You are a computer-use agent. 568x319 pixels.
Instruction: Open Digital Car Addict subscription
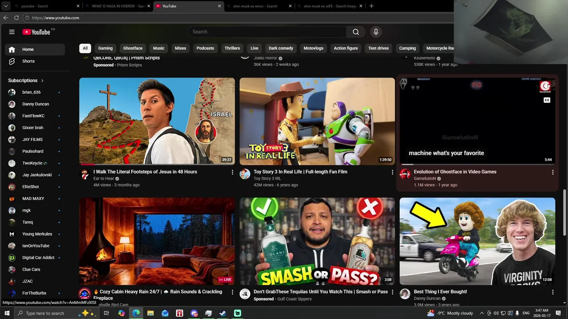coord(35,258)
